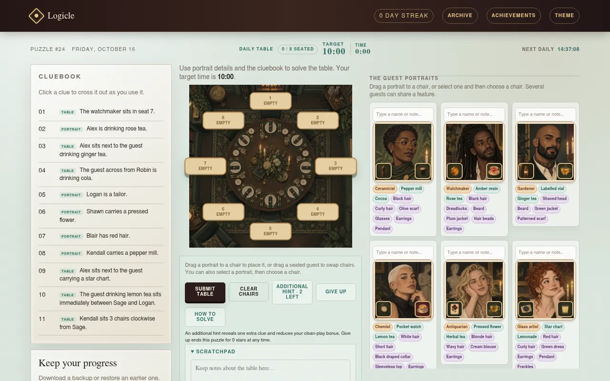610x381 pixels.
Task: Click the ginger tea cup icon on the Gardener portrait
Action: 565,170
